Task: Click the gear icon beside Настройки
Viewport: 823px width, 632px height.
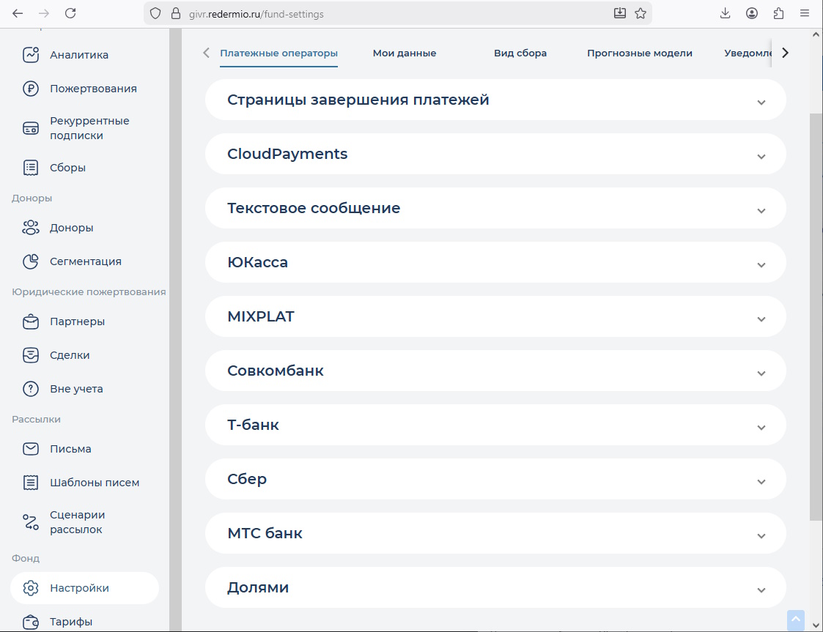Action: coord(31,588)
